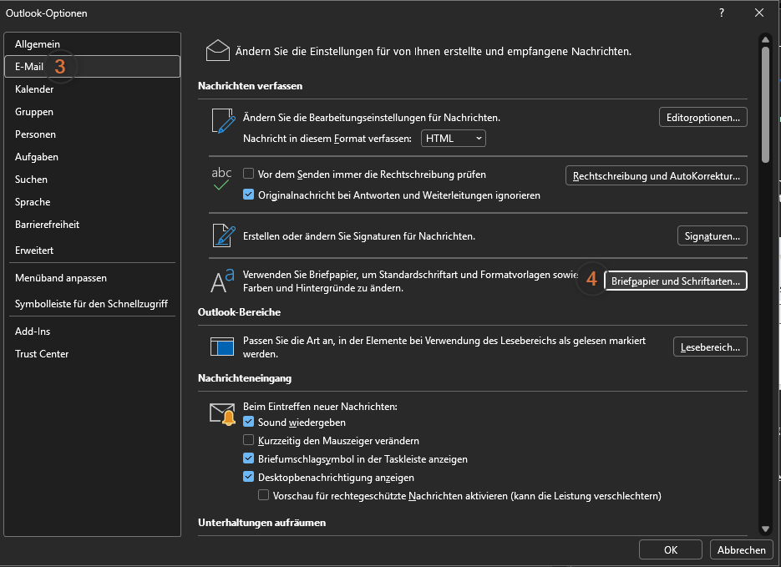
Task: Click the stationery fonts 'Aa' icon
Action: pyautogui.click(x=222, y=281)
